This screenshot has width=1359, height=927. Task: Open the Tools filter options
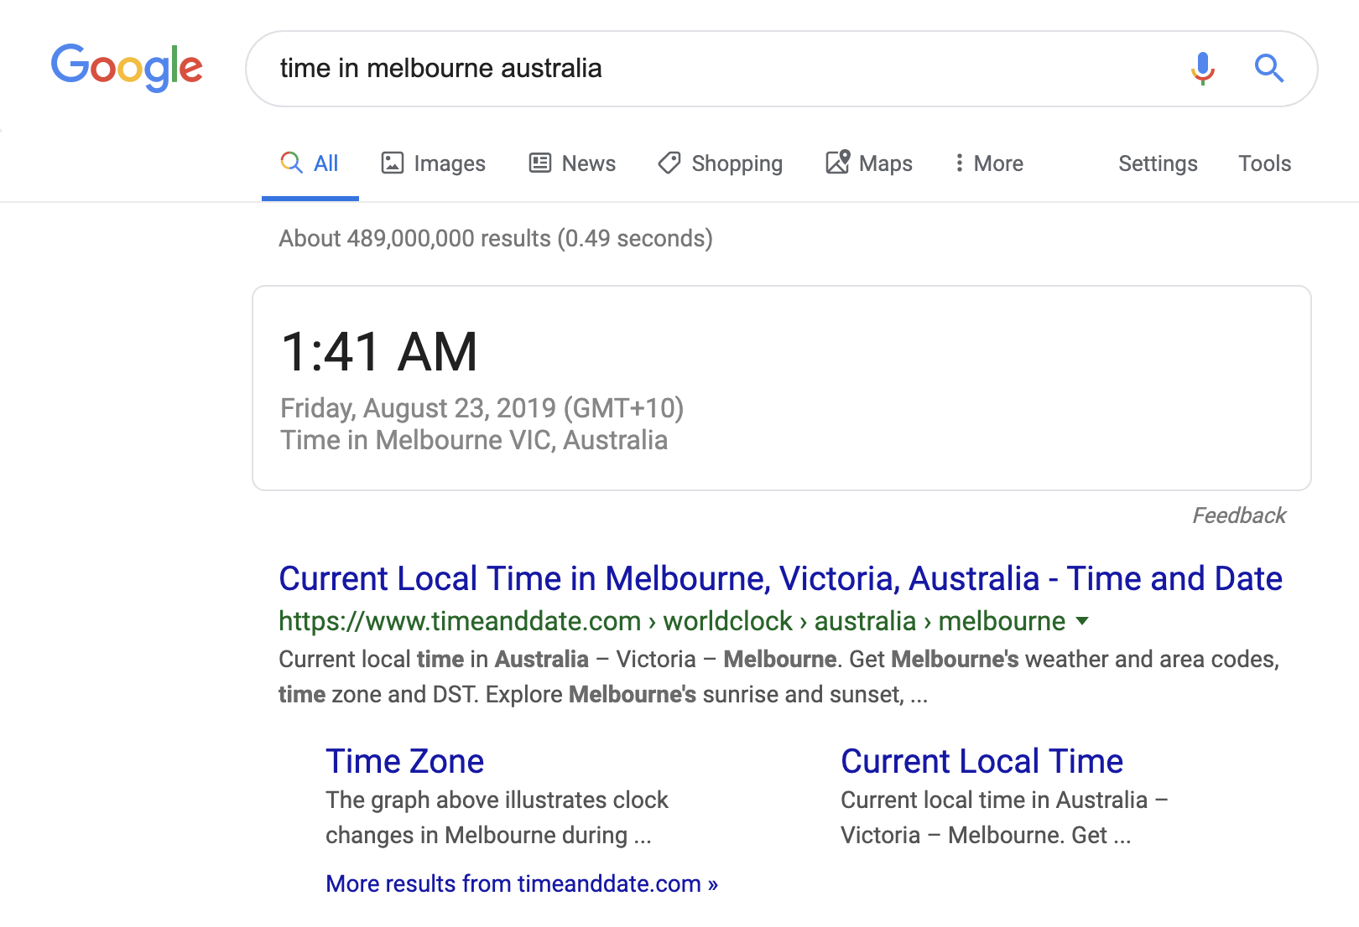coord(1264,163)
